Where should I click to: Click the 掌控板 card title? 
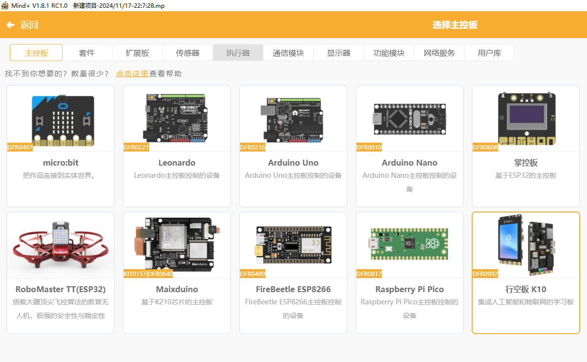526,163
